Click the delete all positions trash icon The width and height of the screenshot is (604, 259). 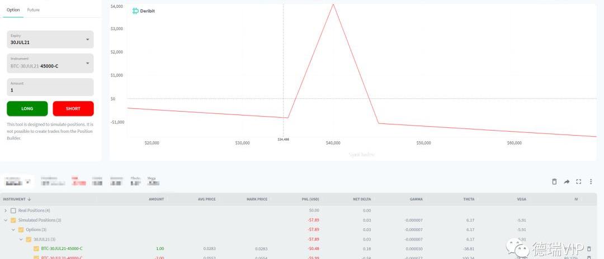[x=554, y=181]
